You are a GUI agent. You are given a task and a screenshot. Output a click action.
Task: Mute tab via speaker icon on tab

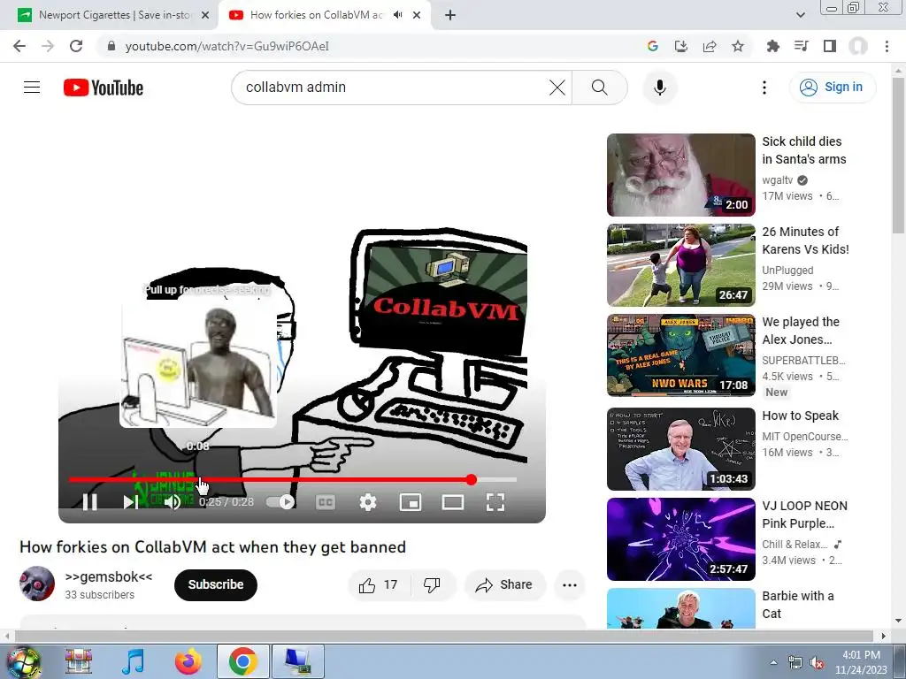tap(397, 15)
